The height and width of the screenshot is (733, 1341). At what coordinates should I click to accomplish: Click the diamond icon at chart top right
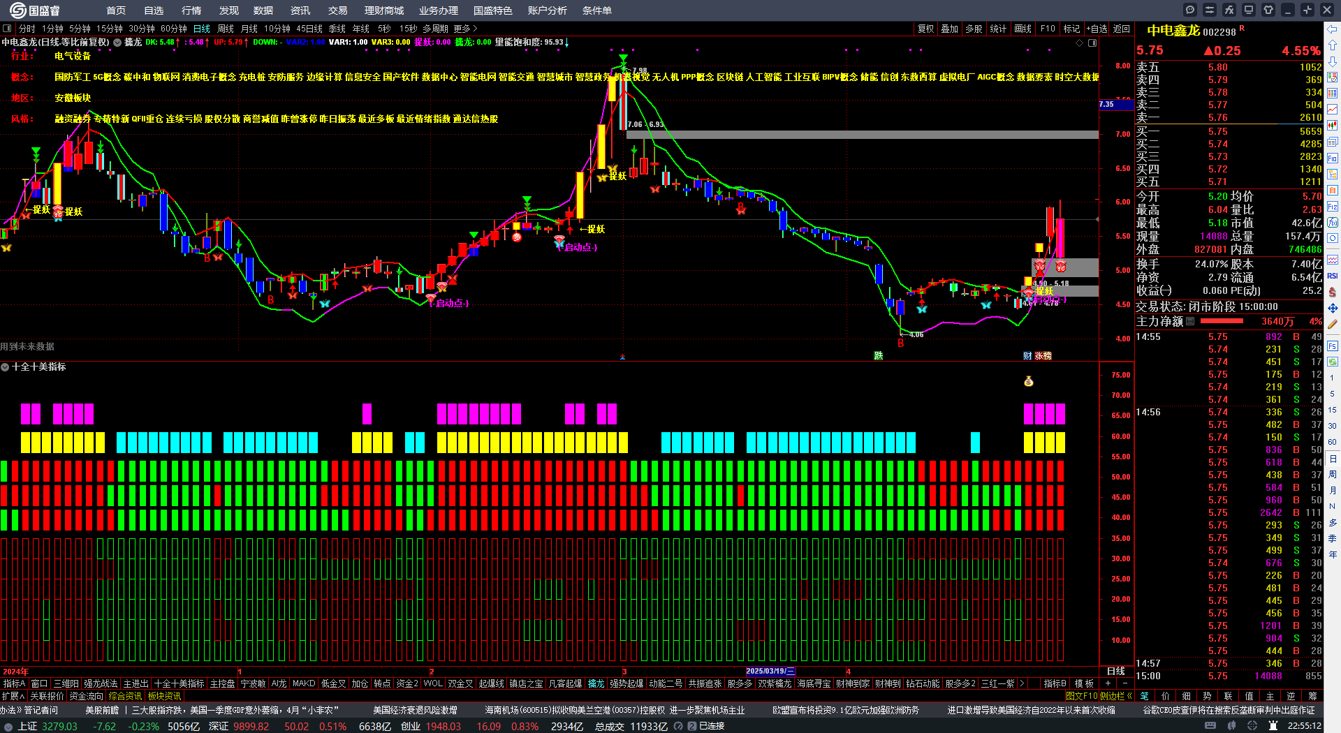coord(1080,43)
